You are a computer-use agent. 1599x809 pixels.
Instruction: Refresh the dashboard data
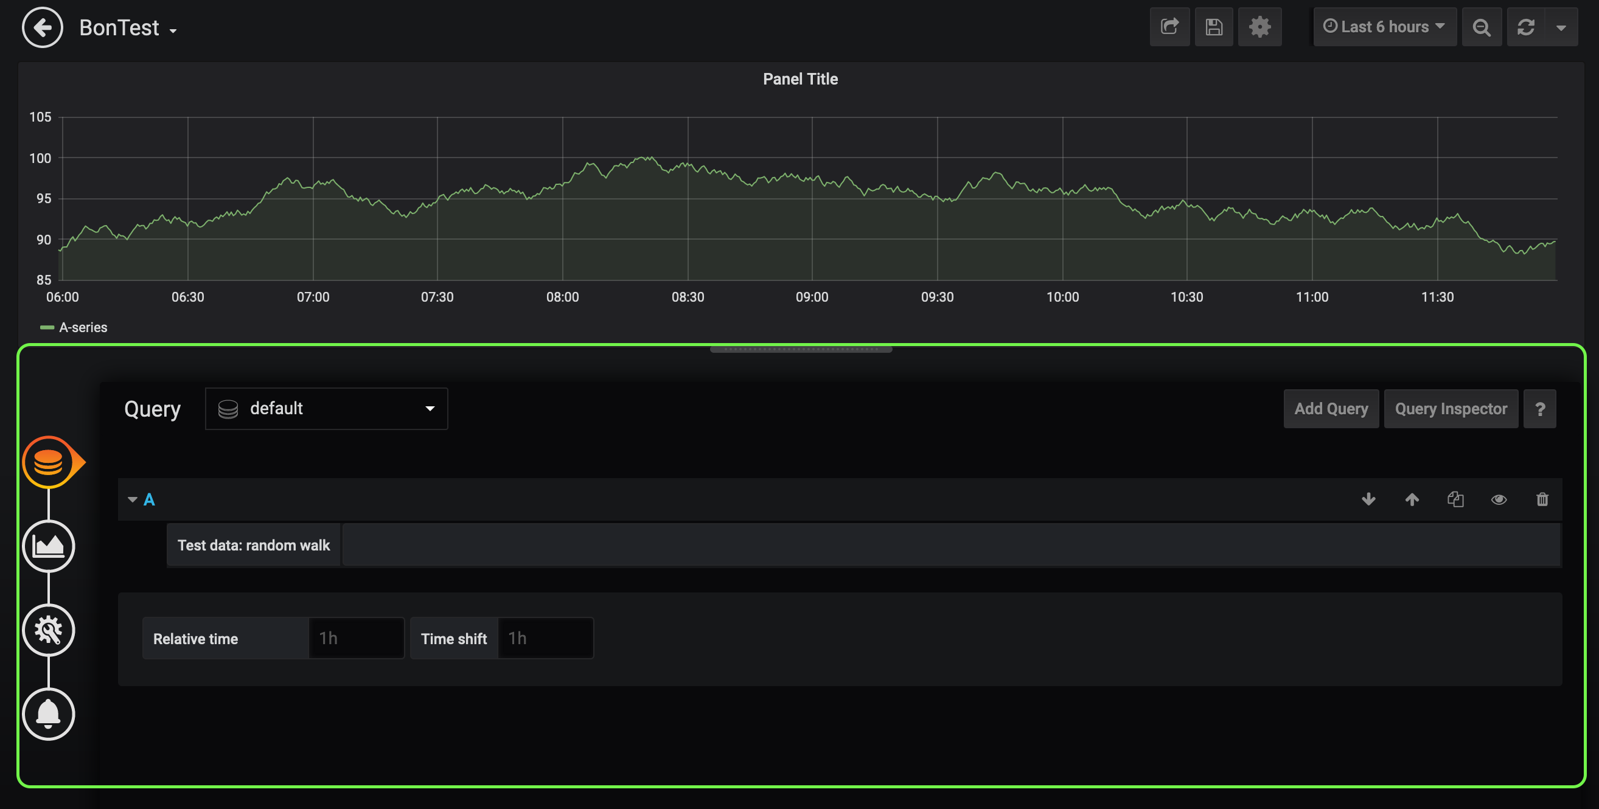coord(1527,27)
